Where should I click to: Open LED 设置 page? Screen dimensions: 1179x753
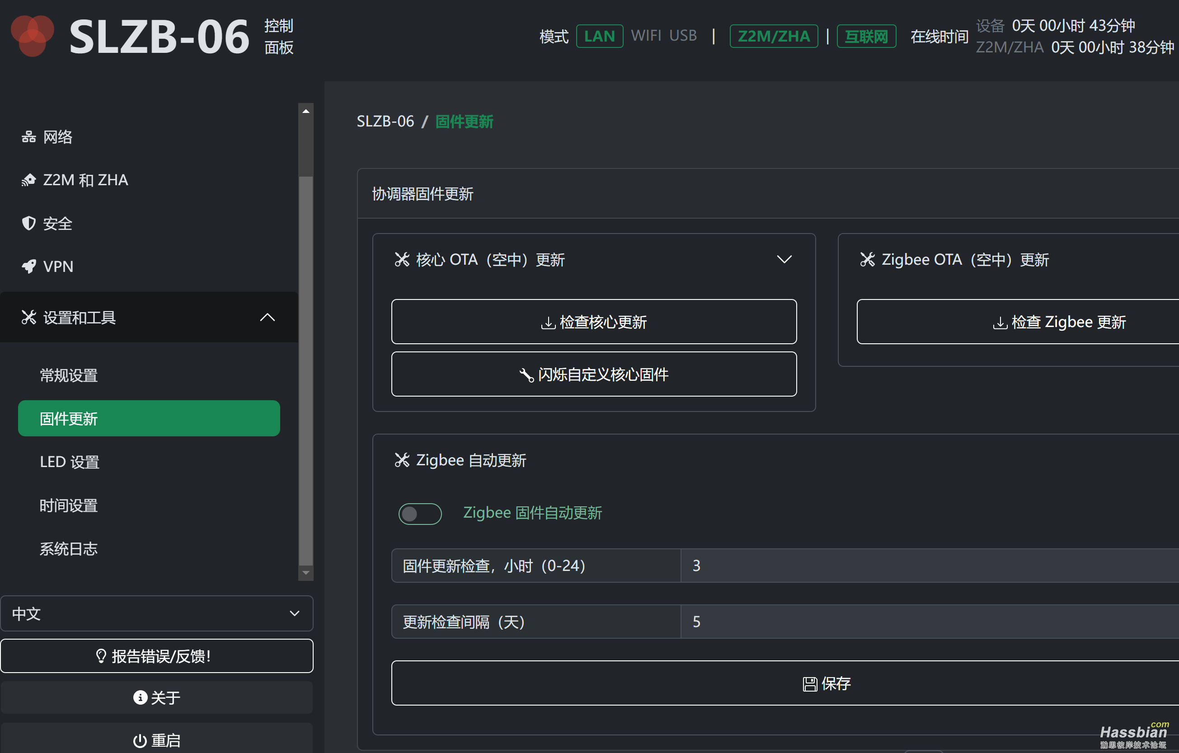(x=70, y=462)
